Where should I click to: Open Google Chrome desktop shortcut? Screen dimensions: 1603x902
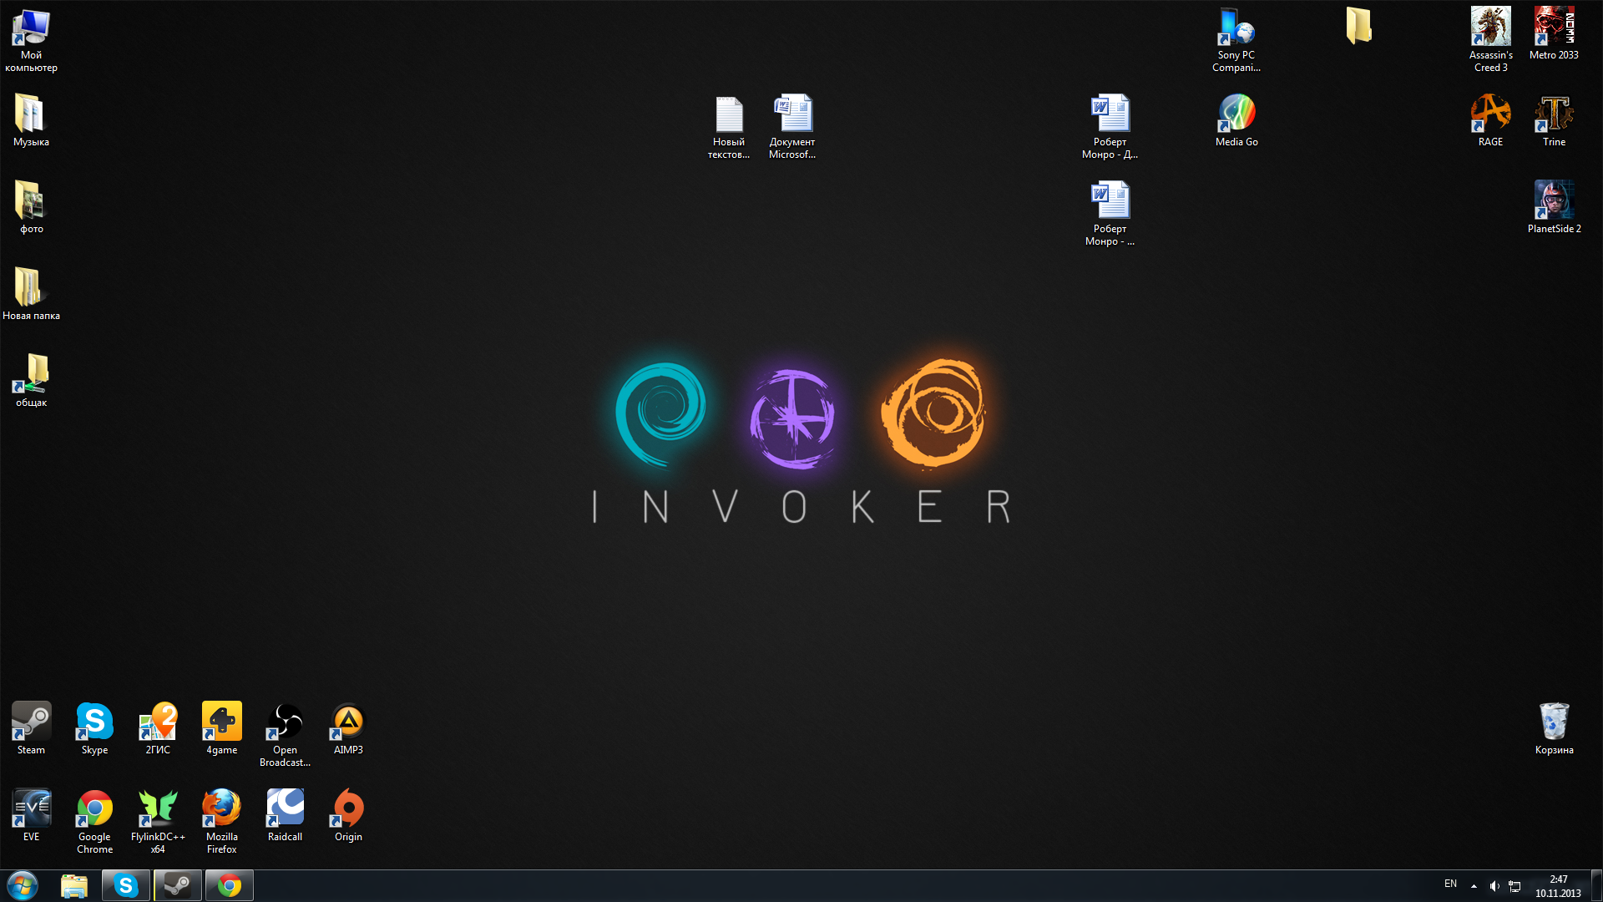94,822
